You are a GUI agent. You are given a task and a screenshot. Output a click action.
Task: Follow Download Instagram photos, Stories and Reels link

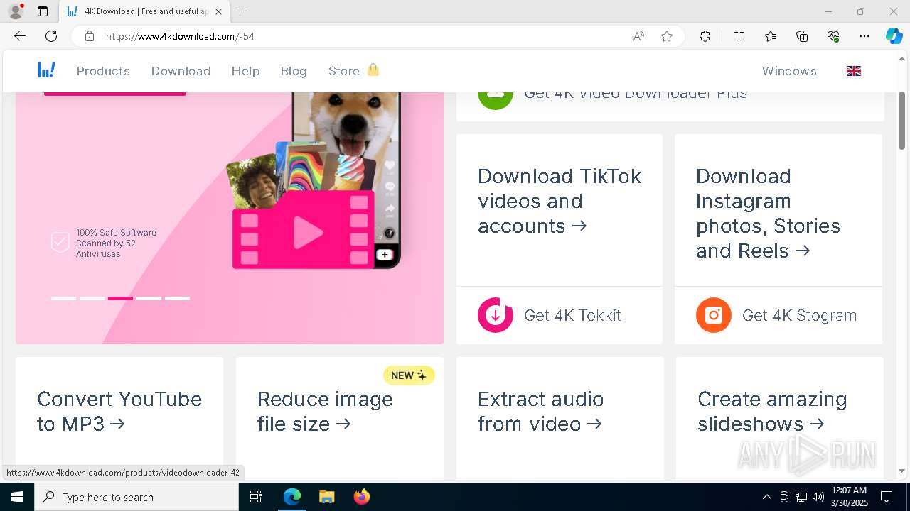coord(769,213)
